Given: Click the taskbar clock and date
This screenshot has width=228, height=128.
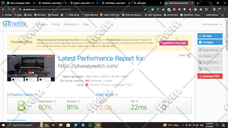Looking at the screenshot, I should [209, 125].
